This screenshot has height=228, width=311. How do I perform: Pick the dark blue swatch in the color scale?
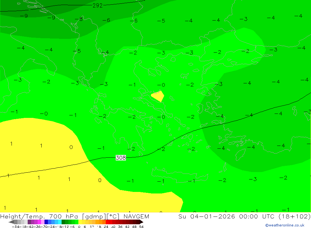(46, 222)
